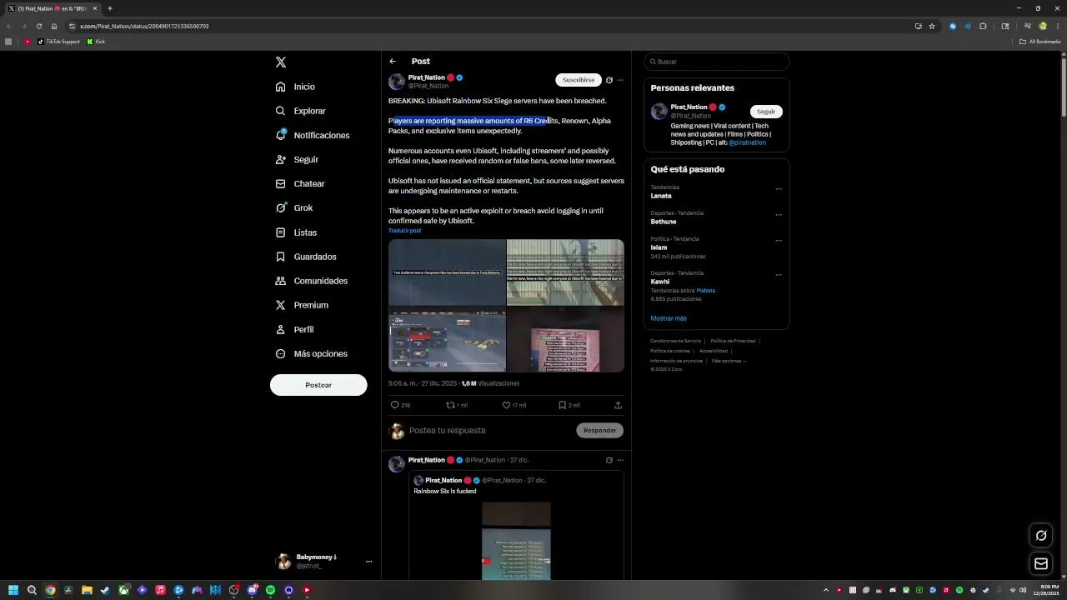This screenshot has width=1067, height=600.
Task: Click the X logo in the sidebar
Action: pos(281,62)
